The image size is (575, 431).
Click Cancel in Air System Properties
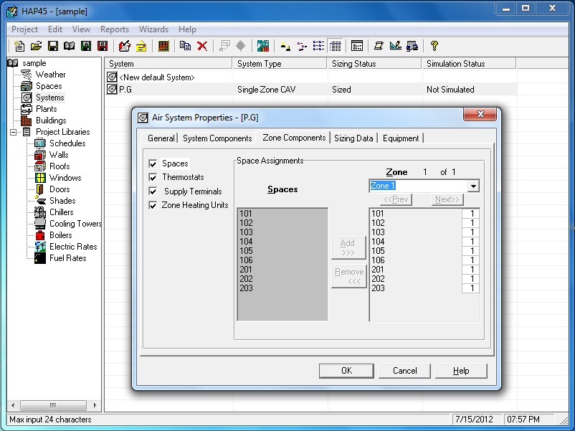tap(404, 371)
